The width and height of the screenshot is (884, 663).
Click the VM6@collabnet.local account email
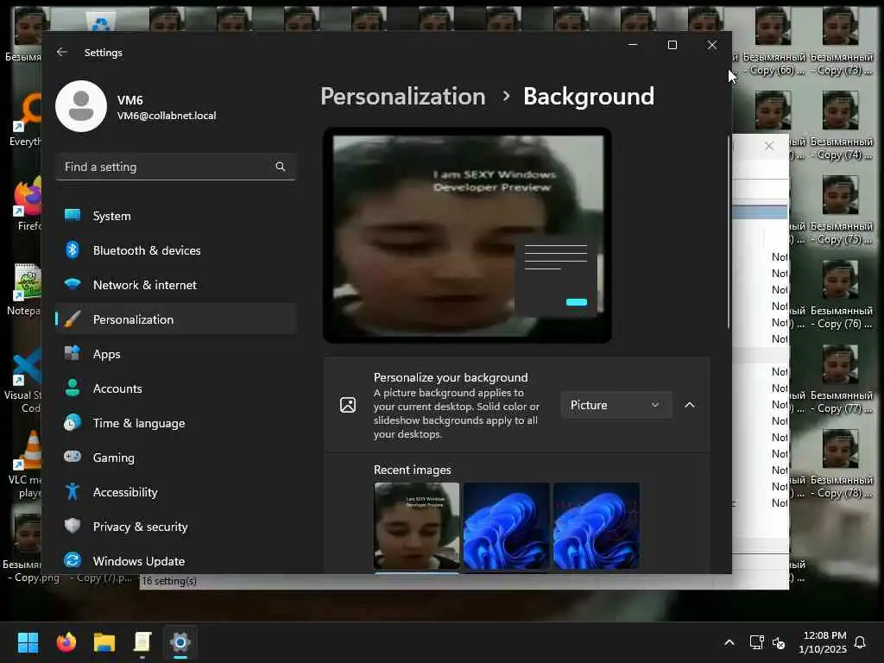167,116
